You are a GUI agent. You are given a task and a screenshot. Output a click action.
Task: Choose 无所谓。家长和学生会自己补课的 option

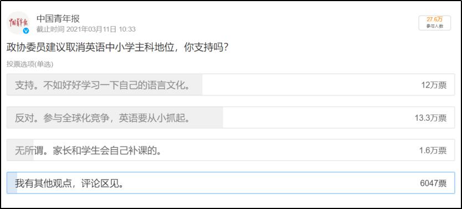point(230,150)
